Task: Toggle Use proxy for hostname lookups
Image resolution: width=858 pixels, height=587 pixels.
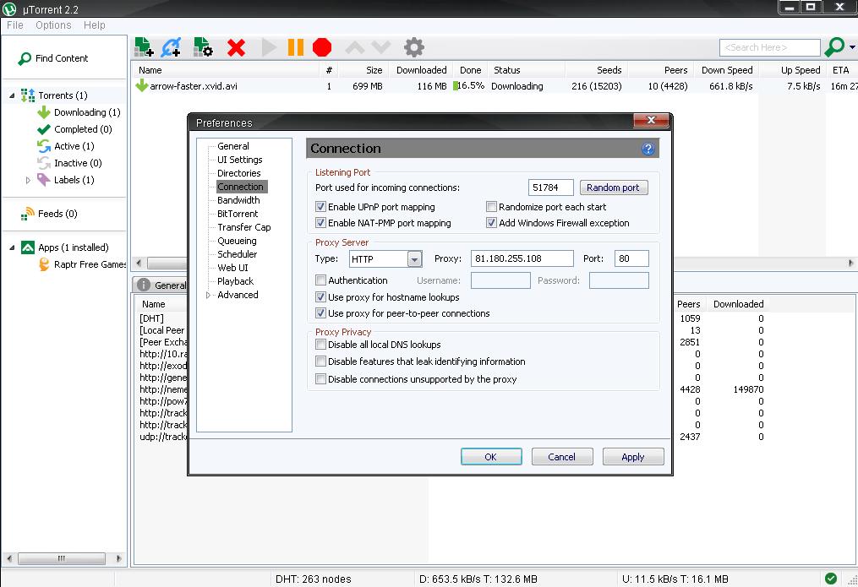Action: 320,297
